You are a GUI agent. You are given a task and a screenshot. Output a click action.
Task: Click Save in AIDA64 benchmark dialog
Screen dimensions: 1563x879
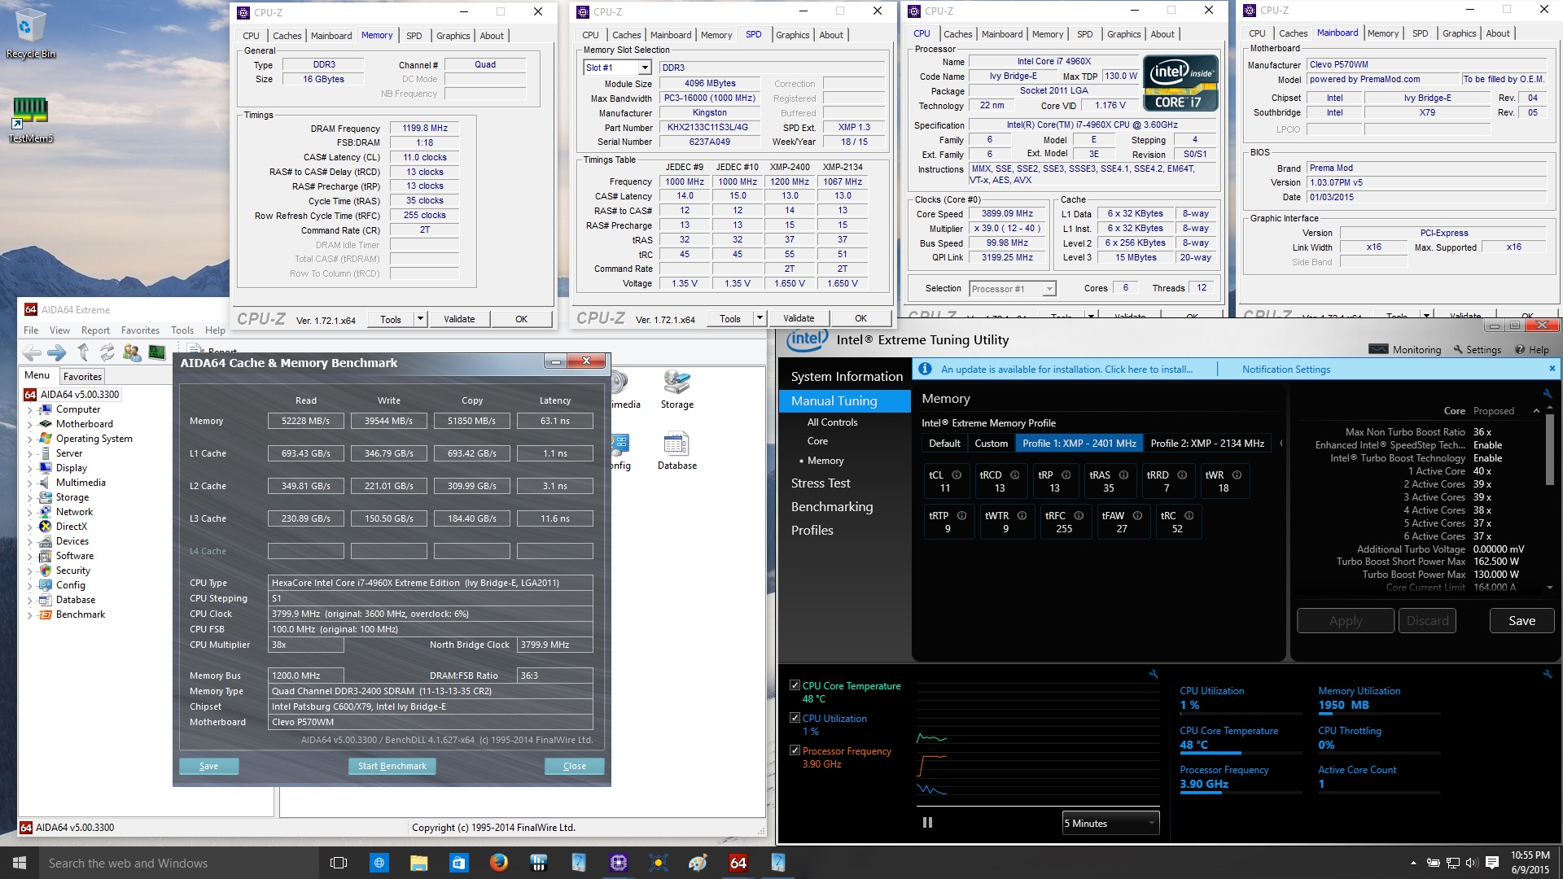pos(208,766)
